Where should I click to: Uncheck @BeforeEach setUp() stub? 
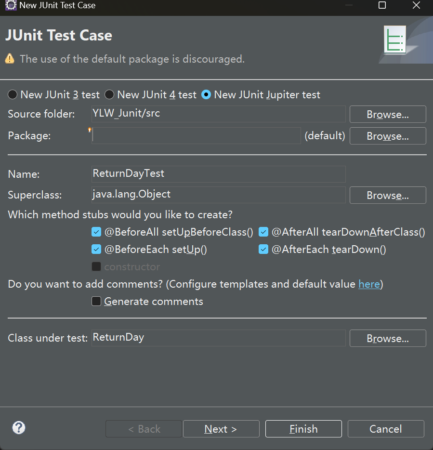point(96,249)
